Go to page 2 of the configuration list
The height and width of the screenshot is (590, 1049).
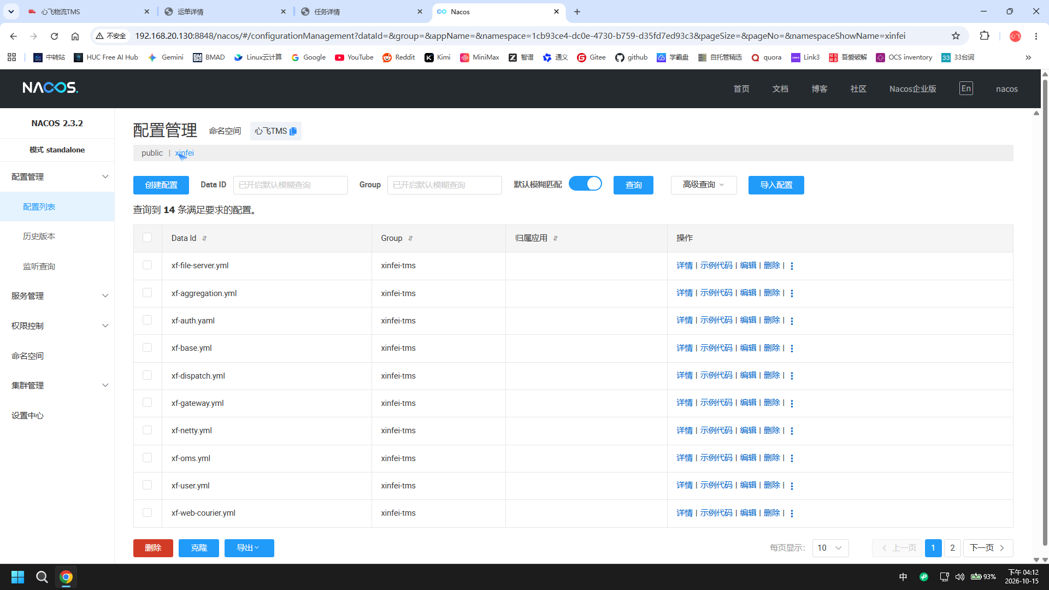(952, 548)
